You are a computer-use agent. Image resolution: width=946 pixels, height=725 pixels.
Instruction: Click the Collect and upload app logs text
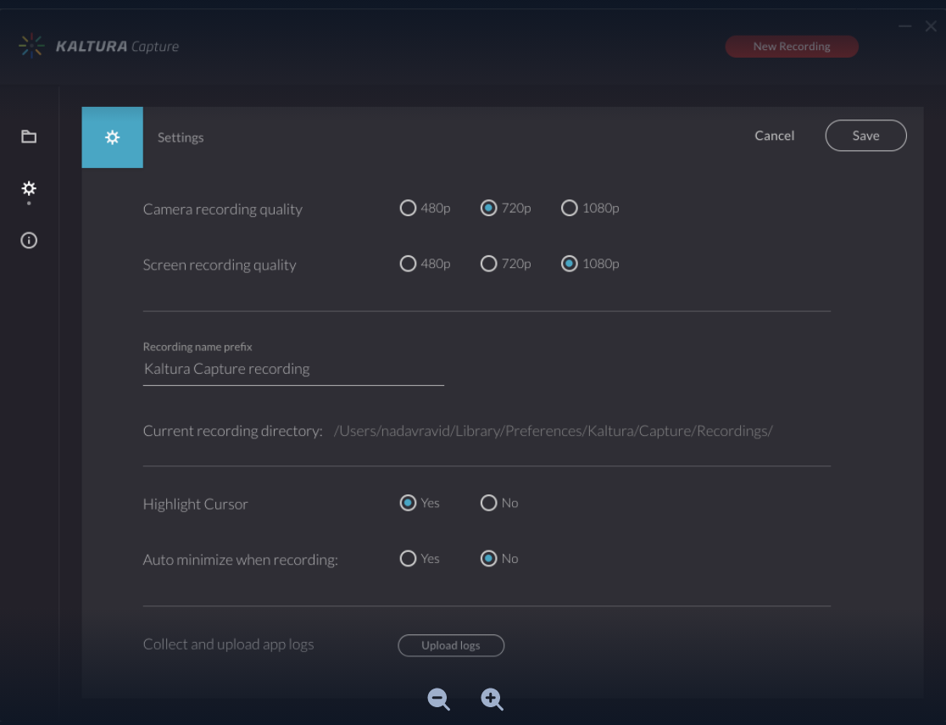228,644
